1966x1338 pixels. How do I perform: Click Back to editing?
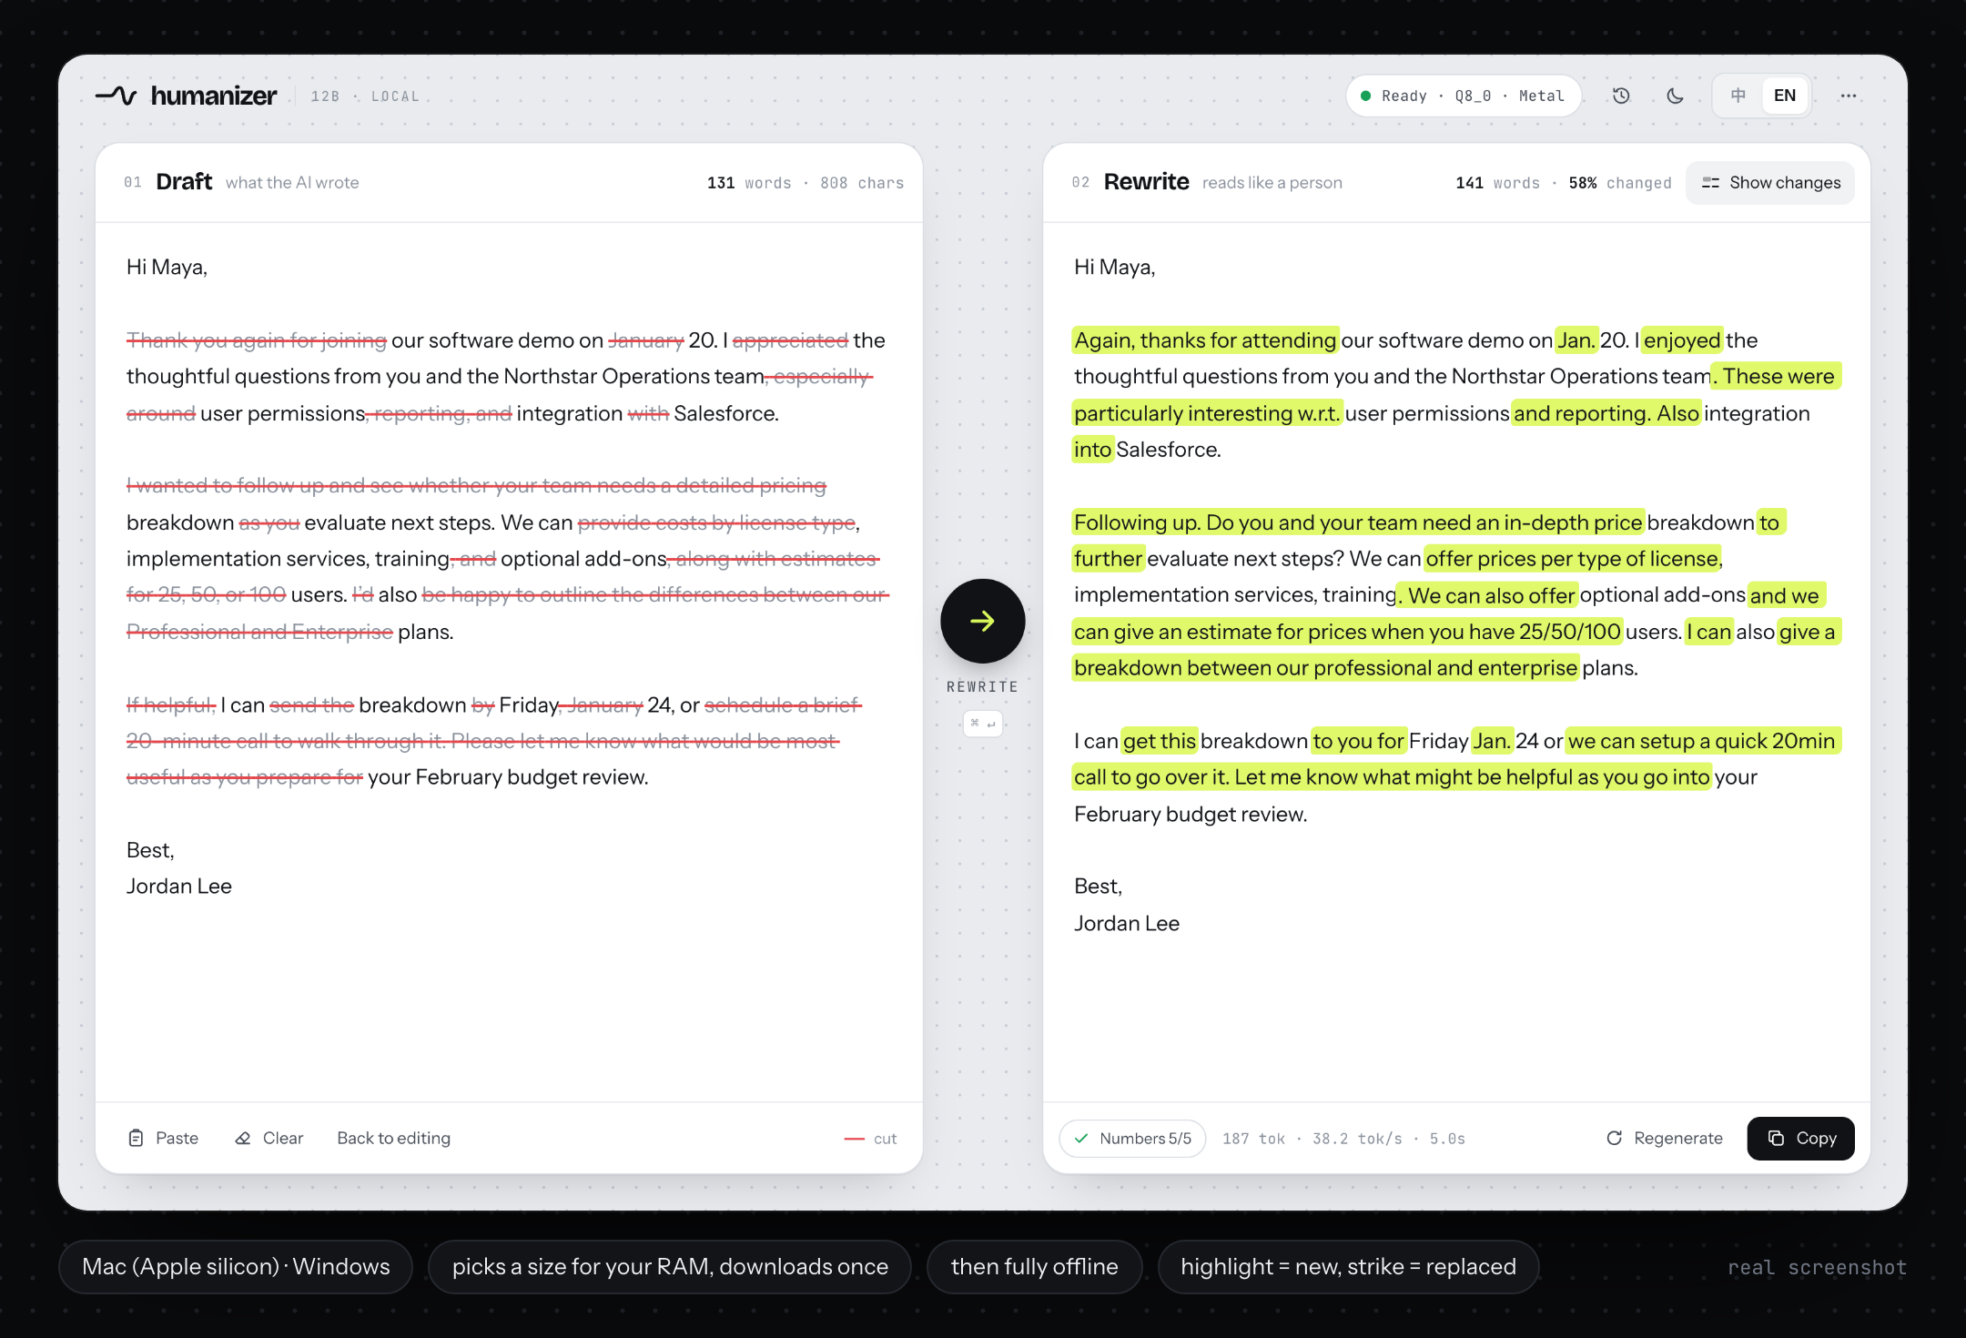(x=394, y=1138)
